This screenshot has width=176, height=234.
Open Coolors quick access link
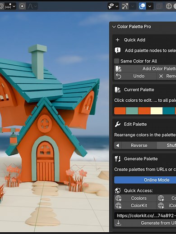135,198
